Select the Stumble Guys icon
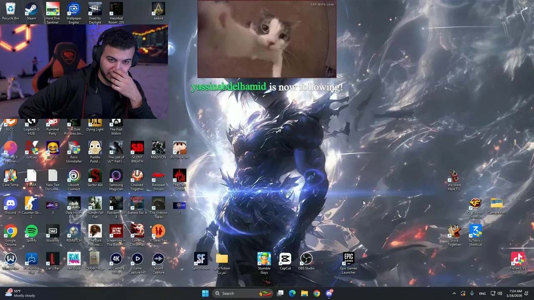This screenshot has height=300, width=534. click(x=264, y=263)
